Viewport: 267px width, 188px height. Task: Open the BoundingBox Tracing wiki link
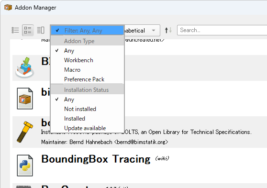[162, 158]
